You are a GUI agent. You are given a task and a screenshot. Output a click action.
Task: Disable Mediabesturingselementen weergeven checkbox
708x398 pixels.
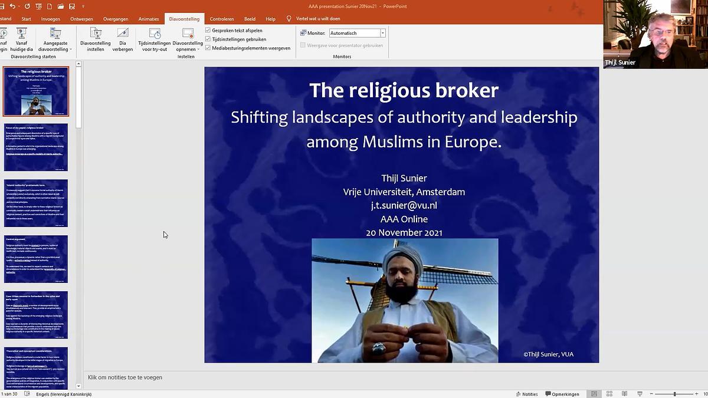tap(208, 48)
